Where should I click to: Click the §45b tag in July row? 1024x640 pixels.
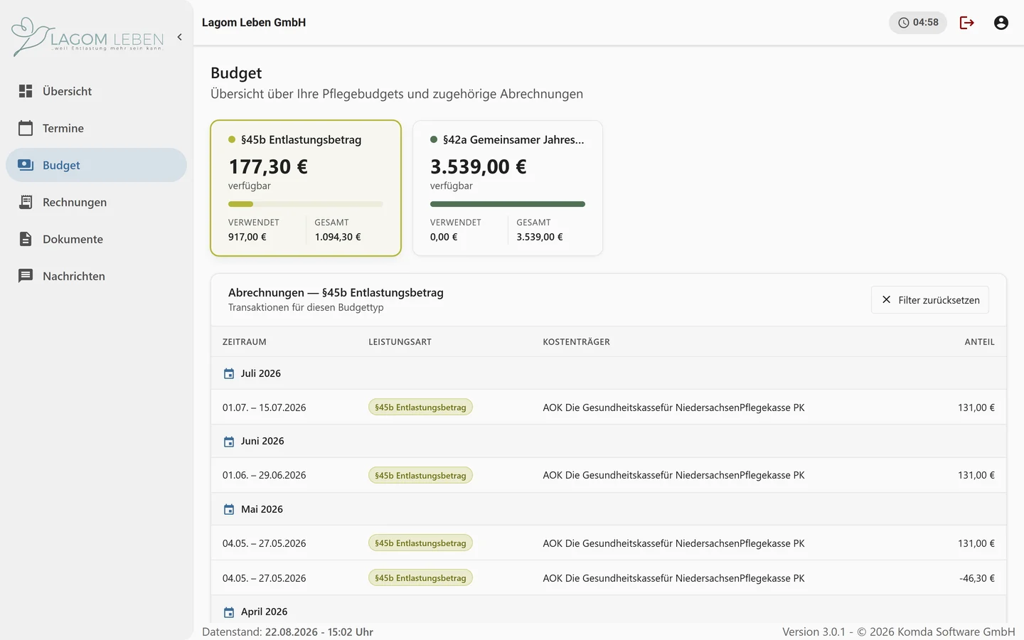pyautogui.click(x=420, y=407)
